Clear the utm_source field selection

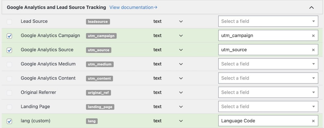pos(313,50)
